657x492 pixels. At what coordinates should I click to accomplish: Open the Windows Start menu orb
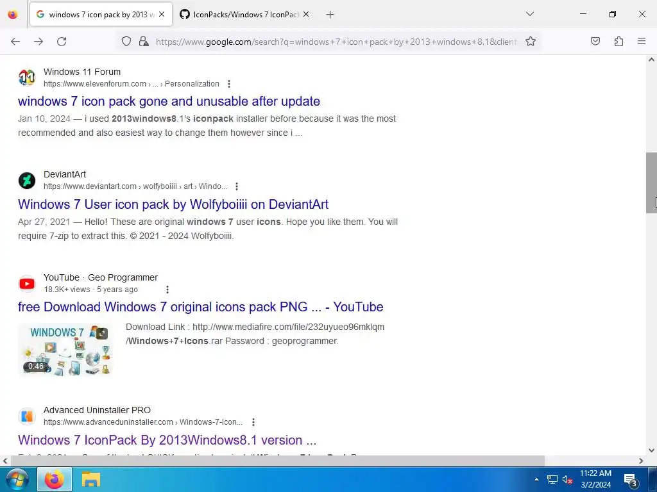16,479
